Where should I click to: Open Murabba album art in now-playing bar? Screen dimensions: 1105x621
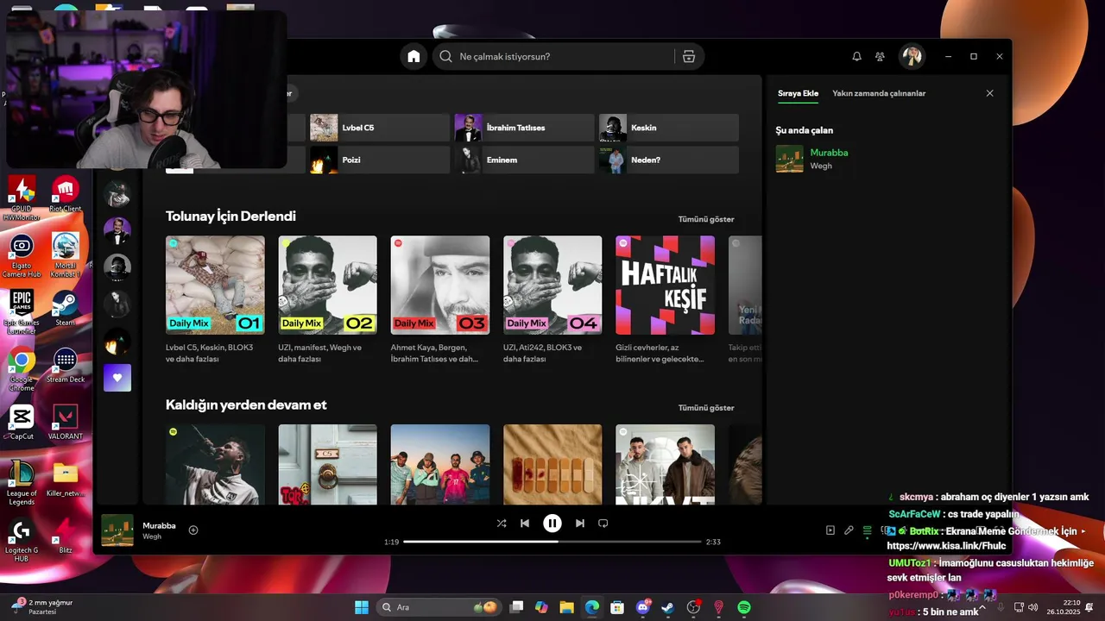click(x=117, y=530)
